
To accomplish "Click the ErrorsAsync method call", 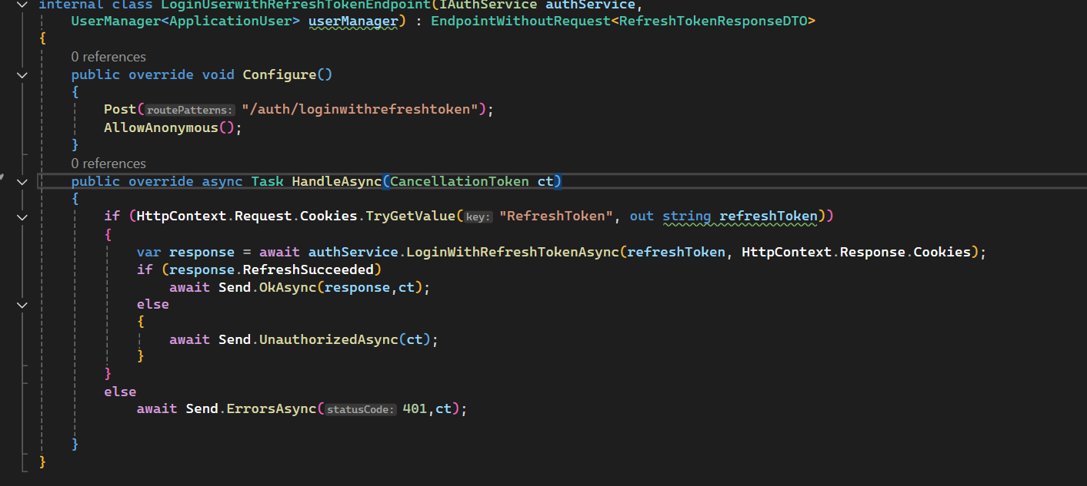I will pyautogui.click(x=271, y=408).
